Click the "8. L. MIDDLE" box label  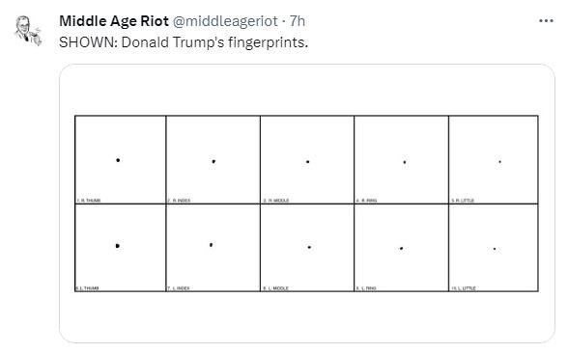[275, 288]
